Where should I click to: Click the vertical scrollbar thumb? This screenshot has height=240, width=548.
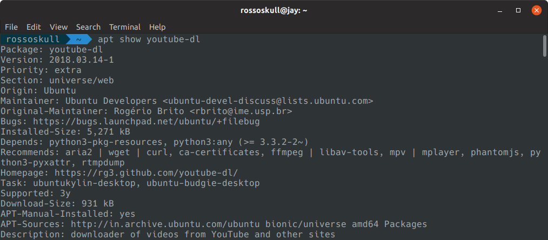[x=545, y=45]
